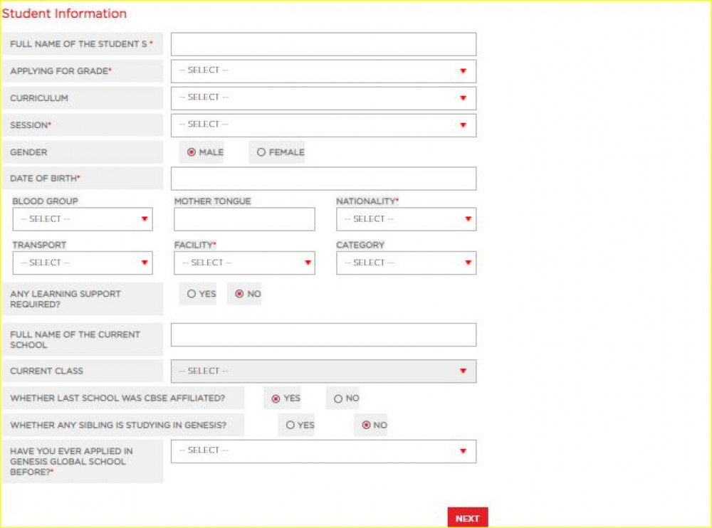Choose Yes for sibling studying in Genesis
712x528 pixels.
tap(290, 426)
